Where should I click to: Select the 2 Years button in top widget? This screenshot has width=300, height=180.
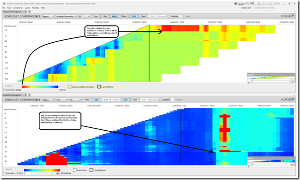click(x=124, y=16)
